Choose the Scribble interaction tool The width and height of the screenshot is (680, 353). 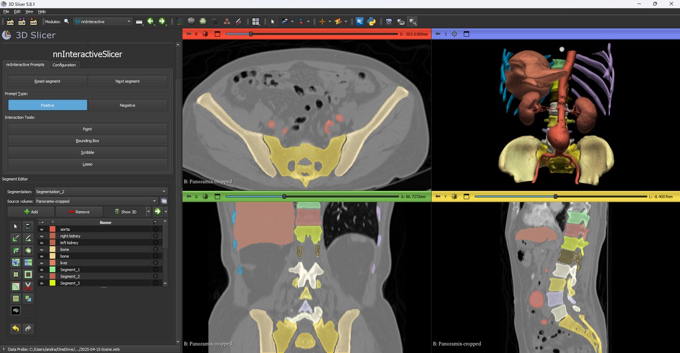[88, 152]
